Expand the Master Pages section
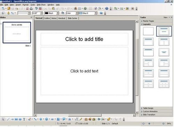Image resolution: width=174 pixels, height=130 pixels. click(x=156, y=21)
